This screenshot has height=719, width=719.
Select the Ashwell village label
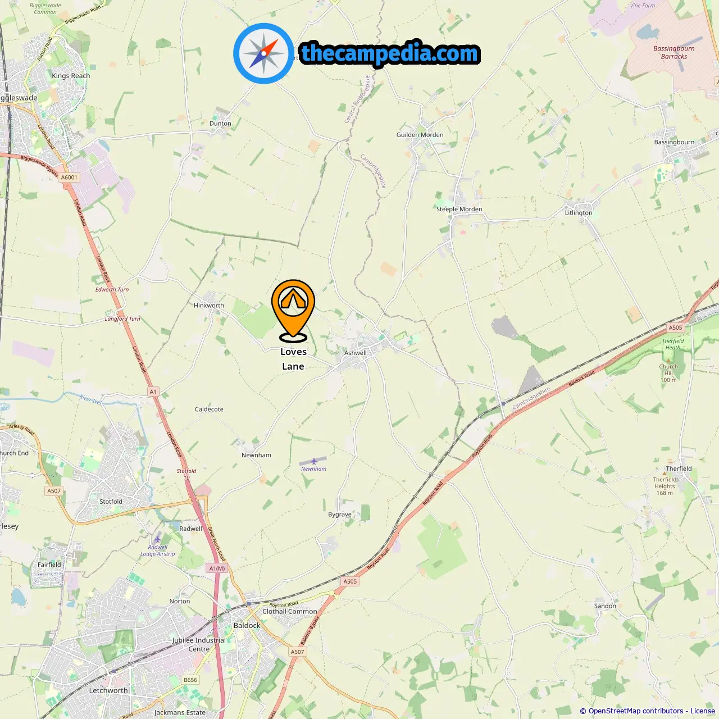coord(355,353)
